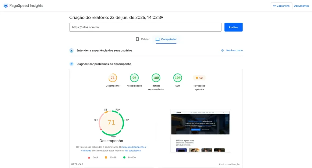Click the user experience section icon
The width and height of the screenshot is (312, 168).
pos(71,50)
